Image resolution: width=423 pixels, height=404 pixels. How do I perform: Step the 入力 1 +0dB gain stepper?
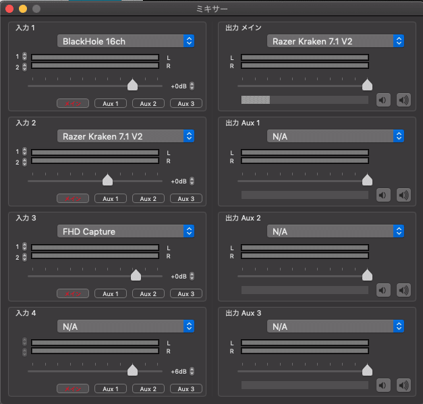(192, 86)
